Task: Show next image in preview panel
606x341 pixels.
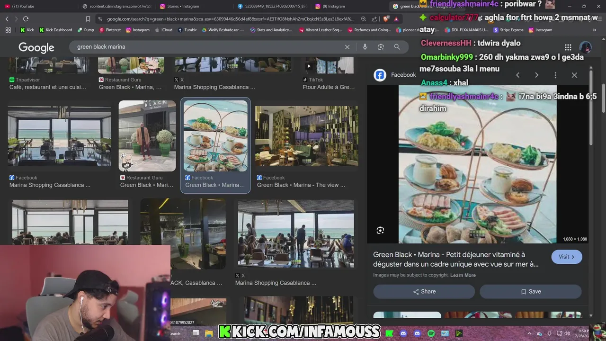Action: click(x=536, y=75)
